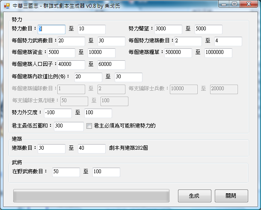The width and height of the screenshot is (261, 210).
Task: Edit 勢力外交度 maximum field 100
Action: coord(98,113)
